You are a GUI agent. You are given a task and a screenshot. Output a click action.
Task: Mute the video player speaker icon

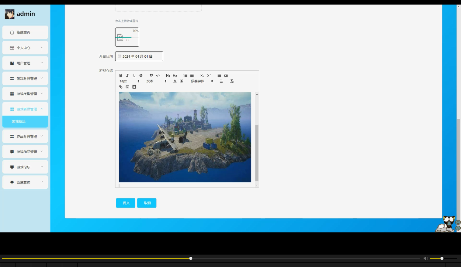tap(425, 258)
